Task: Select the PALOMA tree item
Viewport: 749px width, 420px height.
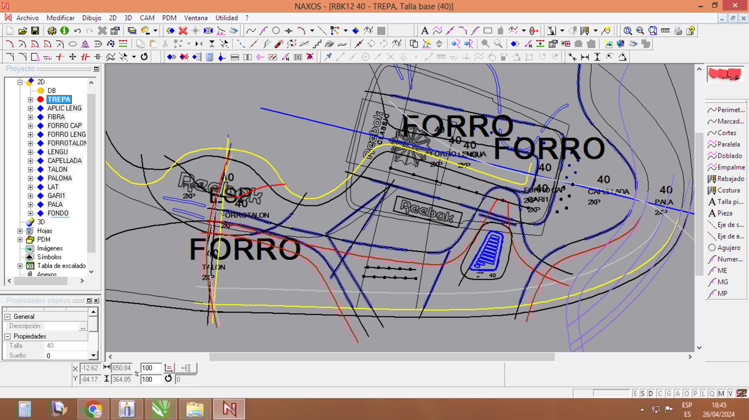Action: 59,178
